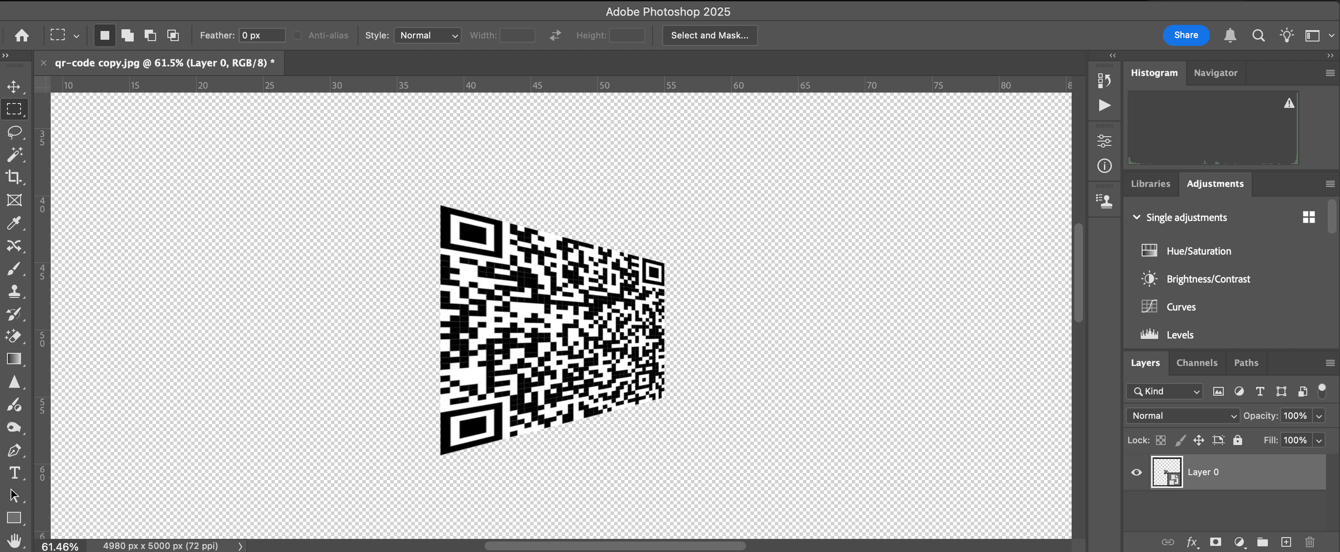Select the Eyedropper tool
The width and height of the screenshot is (1340, 552).
tap(14, 223)
